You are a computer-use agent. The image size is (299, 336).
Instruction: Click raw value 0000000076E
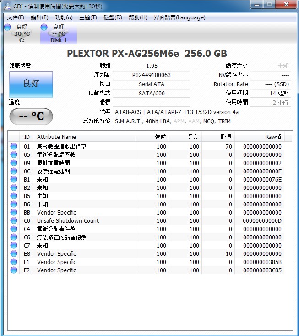point(262,179)
